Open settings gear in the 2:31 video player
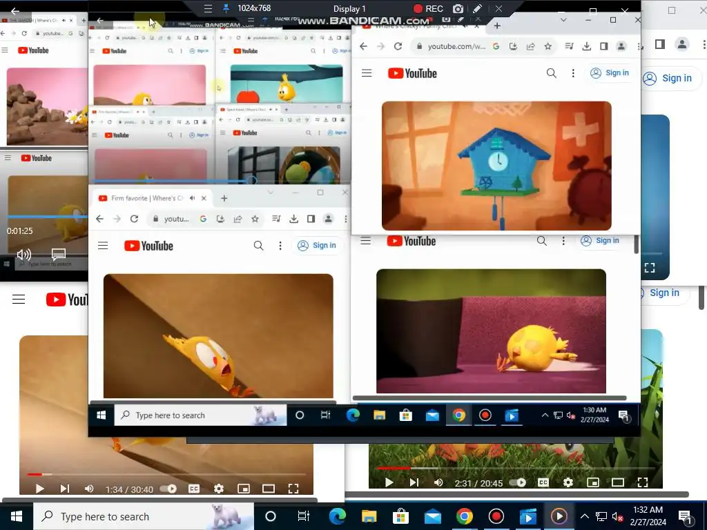This screenshot has height=530, width=707. (568, 482)
